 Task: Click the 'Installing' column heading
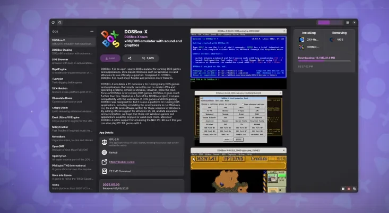coord(309,33)
